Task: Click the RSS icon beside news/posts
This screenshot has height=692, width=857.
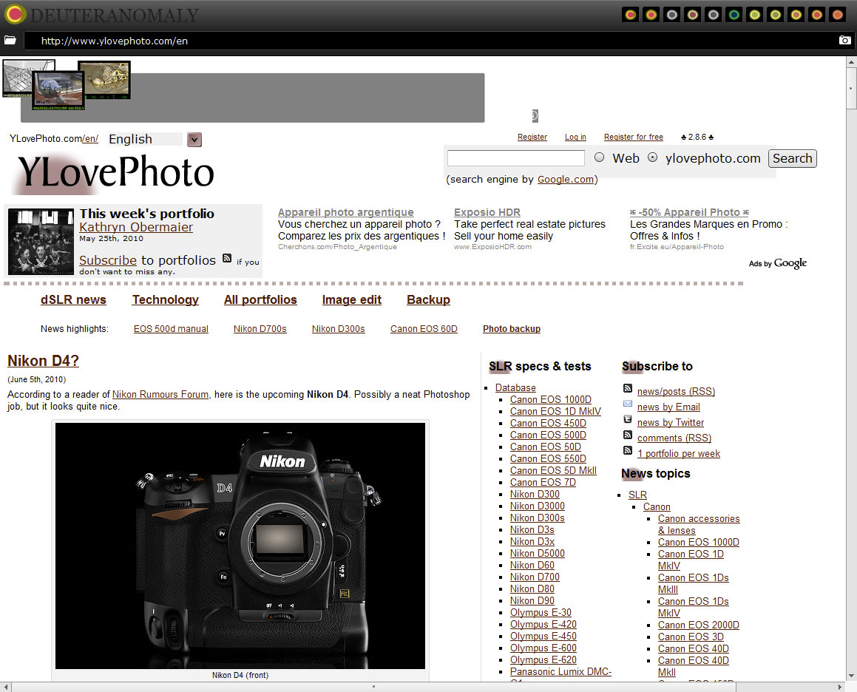Action: point(628,389)
